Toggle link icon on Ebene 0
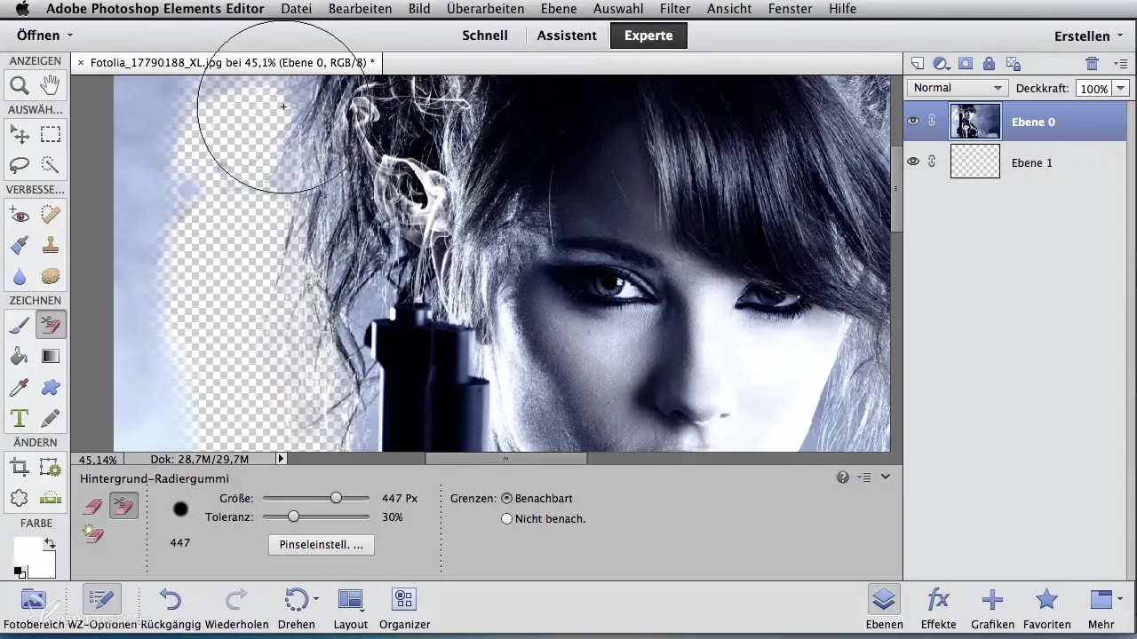Image resolution: width=1137 pixels, height=639 pixels. (x=933, y=122)
